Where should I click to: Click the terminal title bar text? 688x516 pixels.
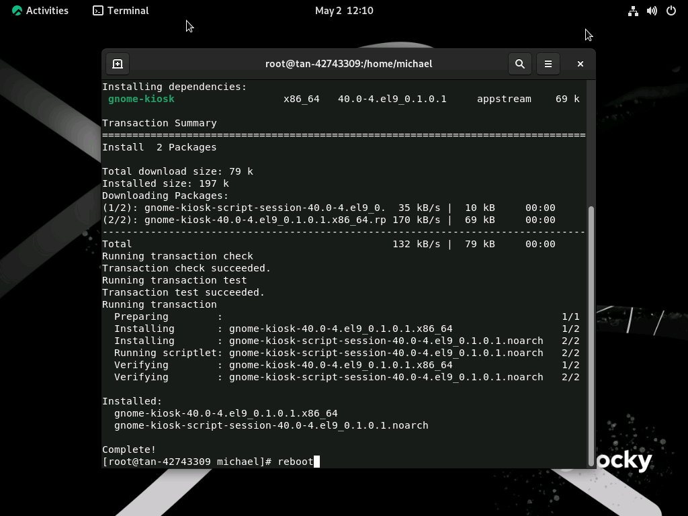pos(348,64)
